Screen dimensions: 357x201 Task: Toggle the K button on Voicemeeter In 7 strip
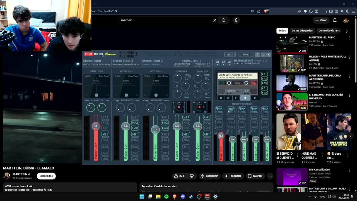click(207, 147)
